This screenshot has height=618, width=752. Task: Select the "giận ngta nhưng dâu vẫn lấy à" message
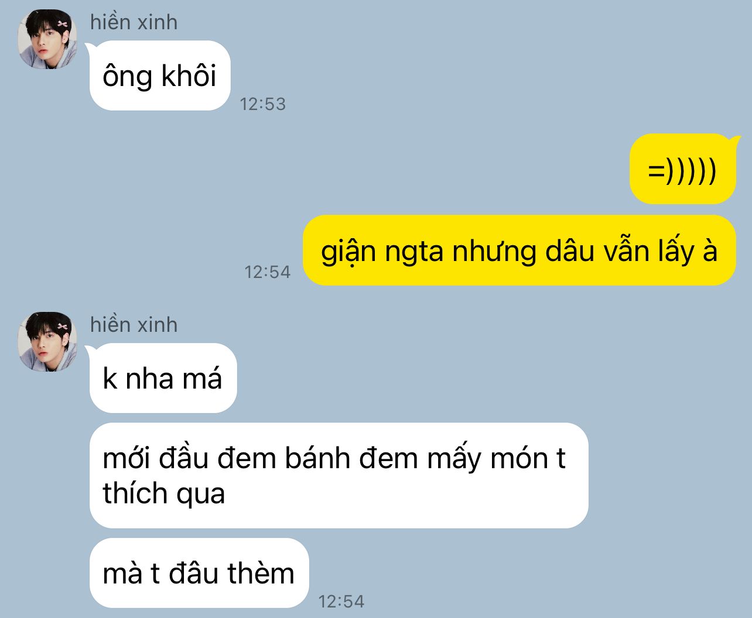pyautogui.click(x=519, y=250)
